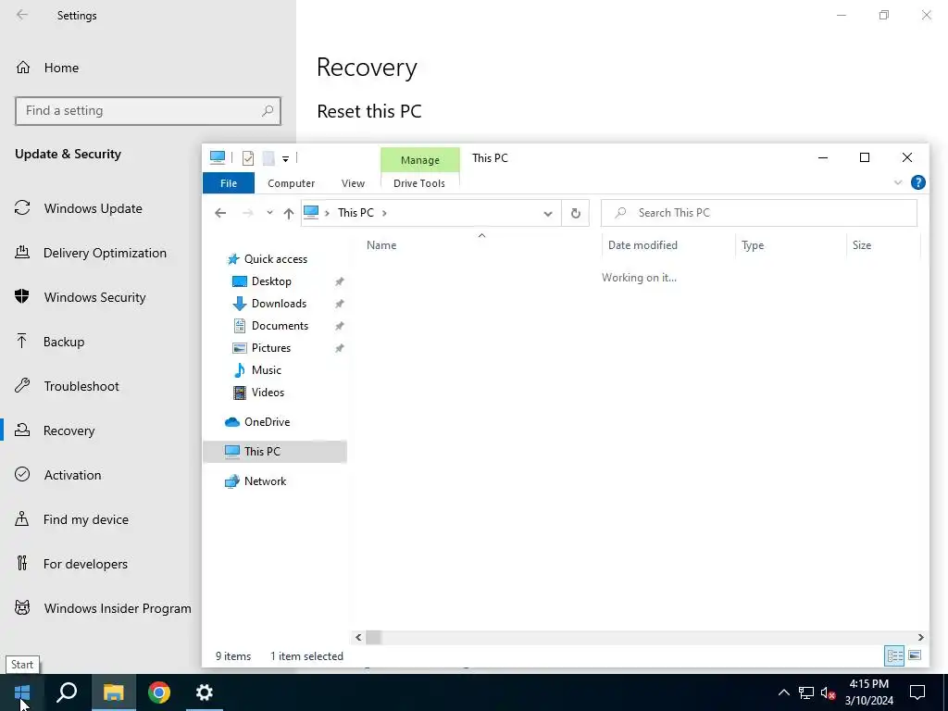Show hidden system tray icons
This screenshot has width=948, height=711.
click(x=783, y=692)
